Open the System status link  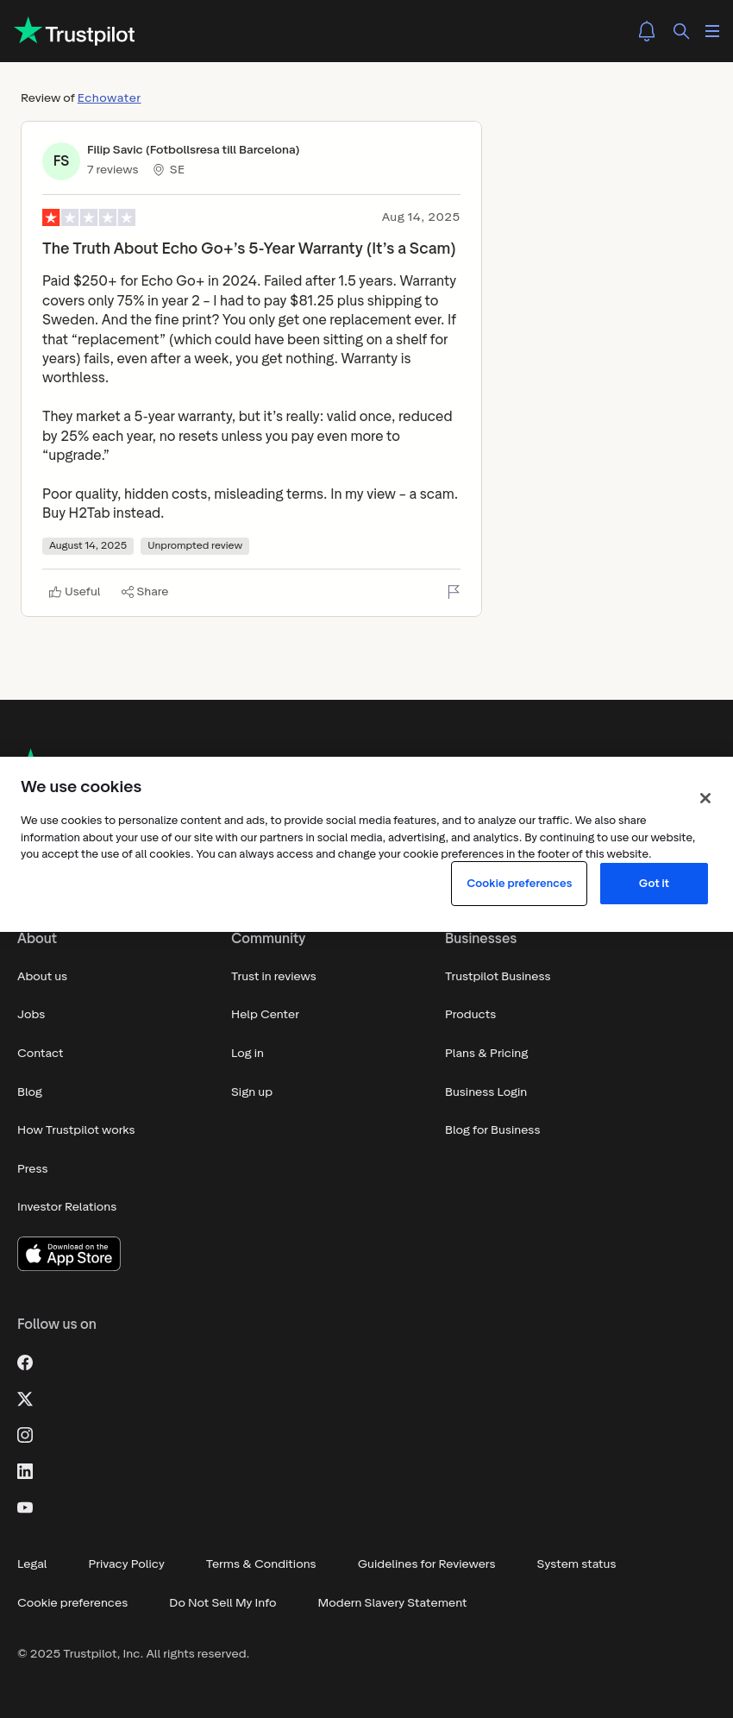coord(576,1564)
